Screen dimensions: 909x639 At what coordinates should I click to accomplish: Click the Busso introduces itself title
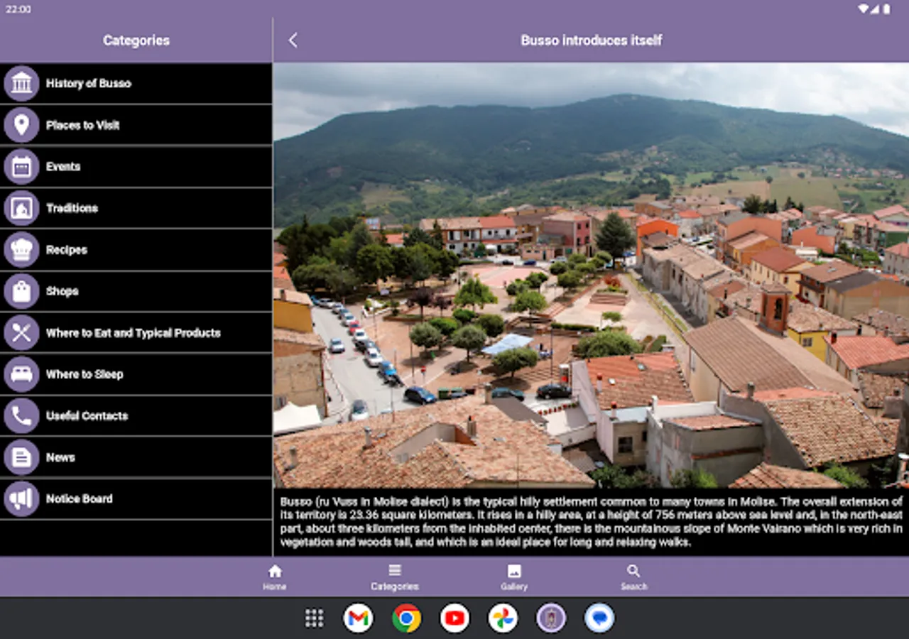coord(592,40)
